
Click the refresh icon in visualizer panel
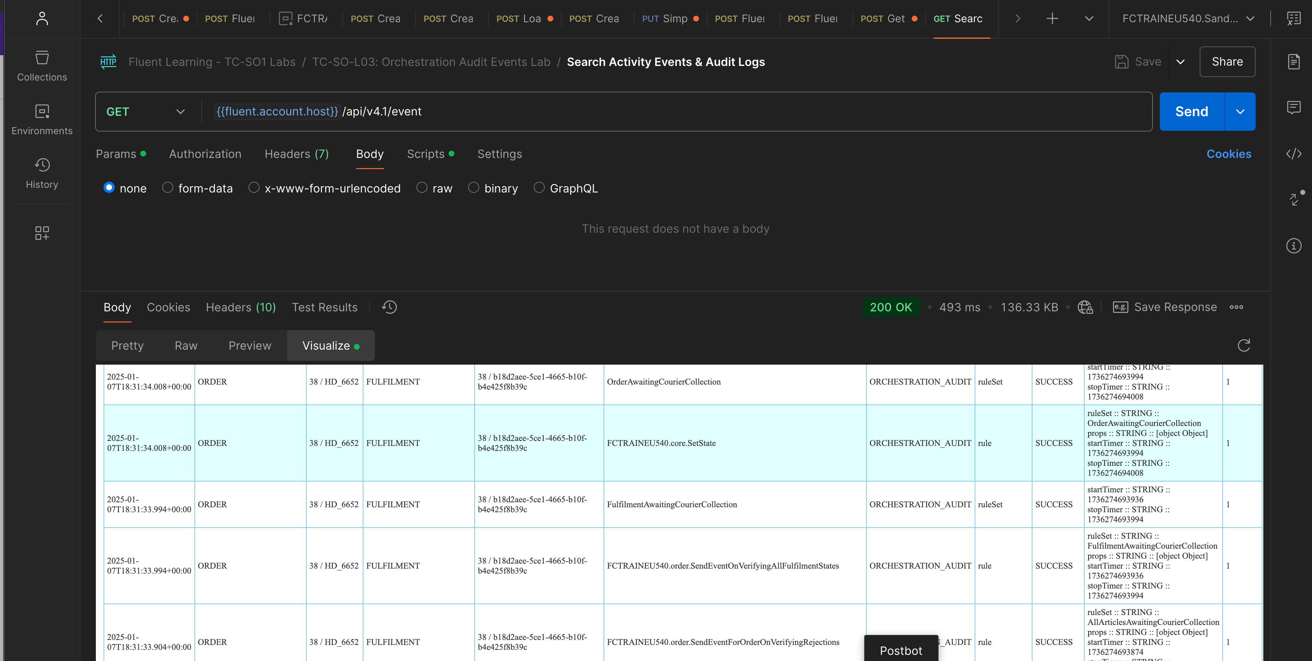(1244, 345)
